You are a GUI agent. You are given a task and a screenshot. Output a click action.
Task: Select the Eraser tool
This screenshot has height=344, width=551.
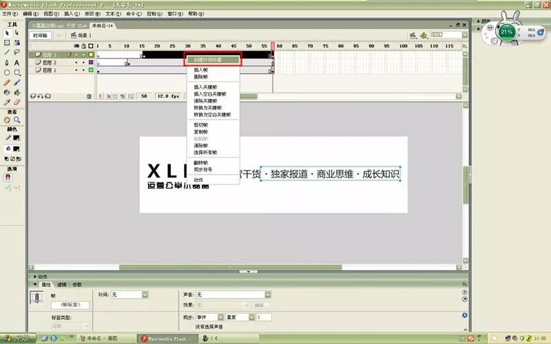(x=17, y=102)
